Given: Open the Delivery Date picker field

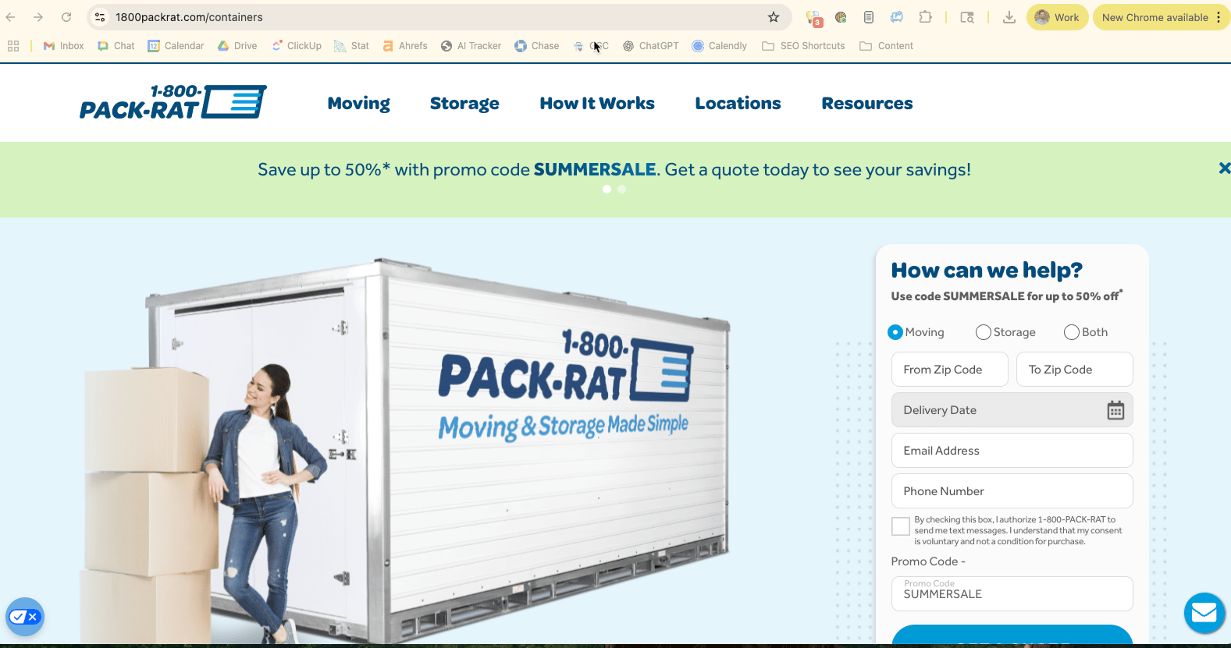Looking at the screenshot, I should tap(1012, 410).
